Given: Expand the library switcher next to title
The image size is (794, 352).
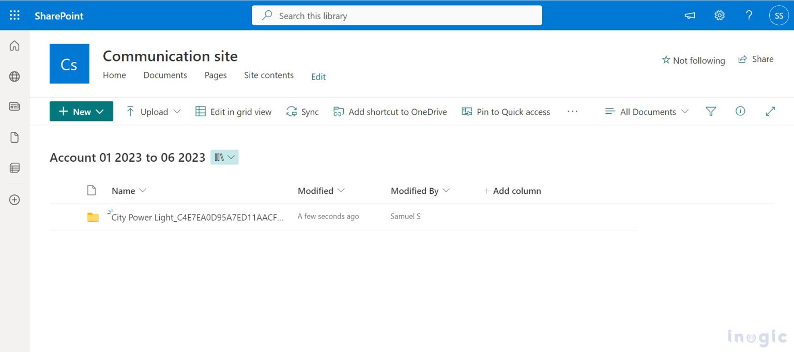Looking at the screenshot, I should [224, 158].
